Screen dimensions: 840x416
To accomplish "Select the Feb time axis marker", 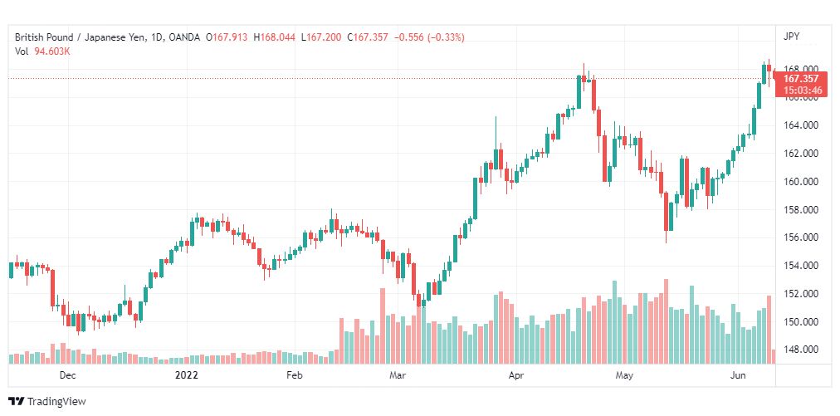I will tap(294, 375).
